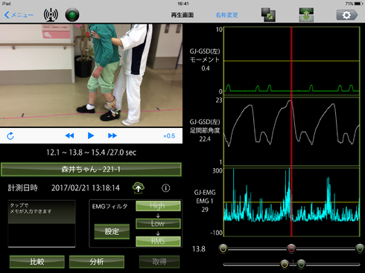Tap the 足関節角度 ankle angle graph
This screenshot has height=273, width=365.
click(x=292, y=132)
